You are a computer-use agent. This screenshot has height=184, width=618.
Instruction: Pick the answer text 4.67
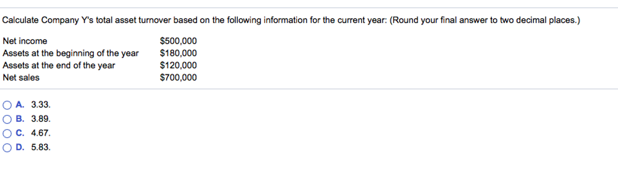coord(41,133)
